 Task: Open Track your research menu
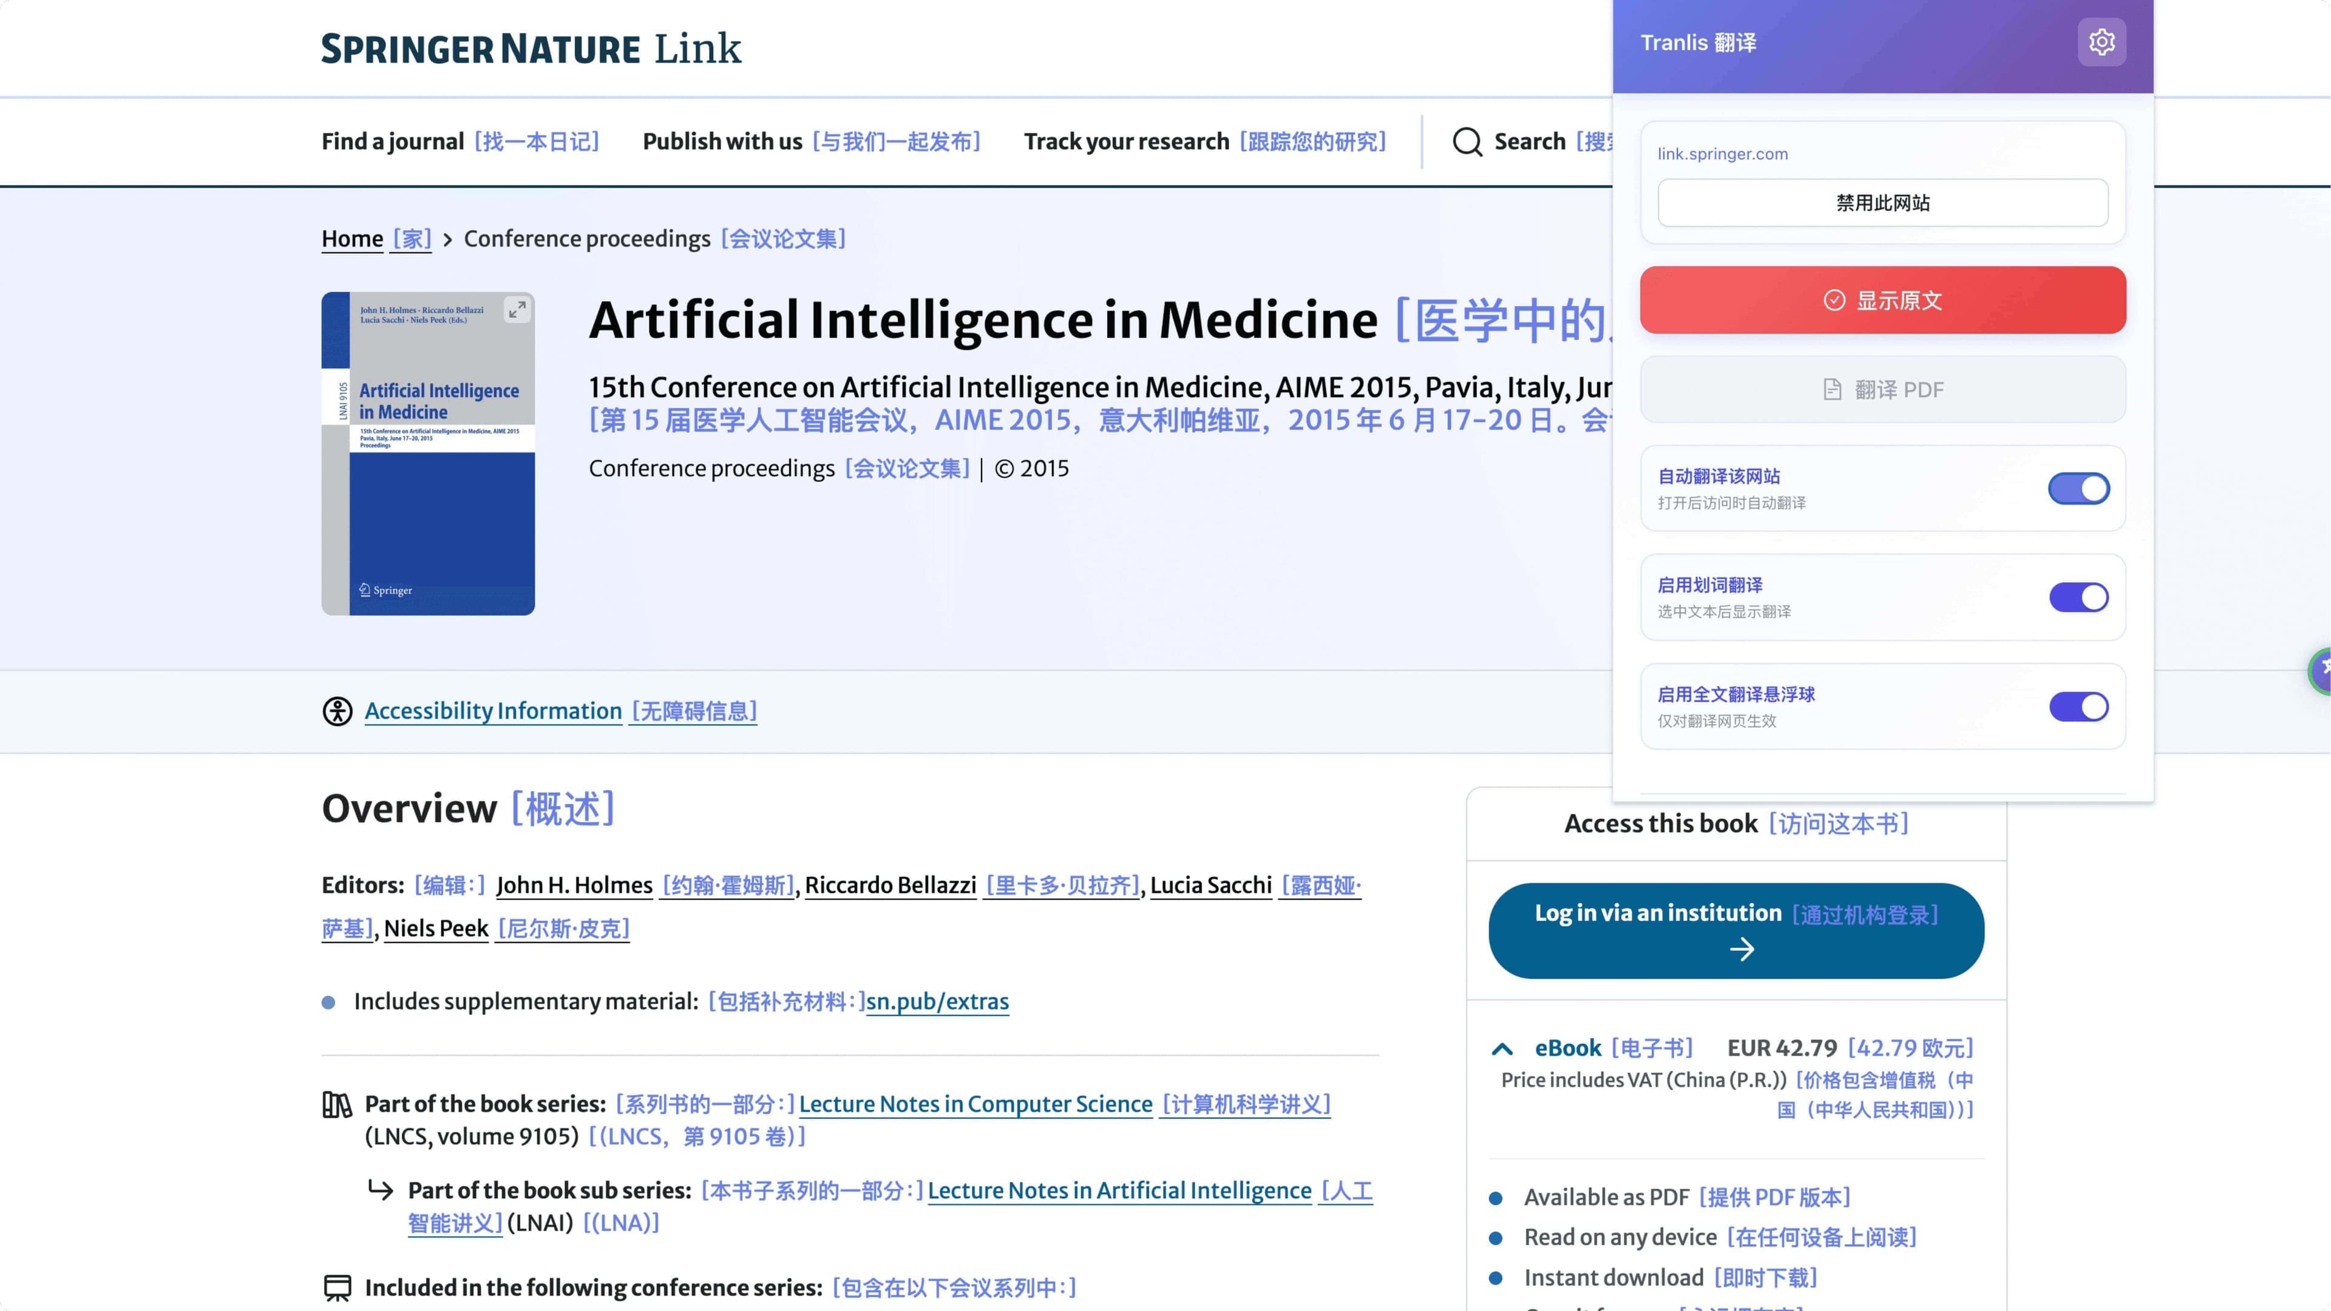pos(1125,142)
